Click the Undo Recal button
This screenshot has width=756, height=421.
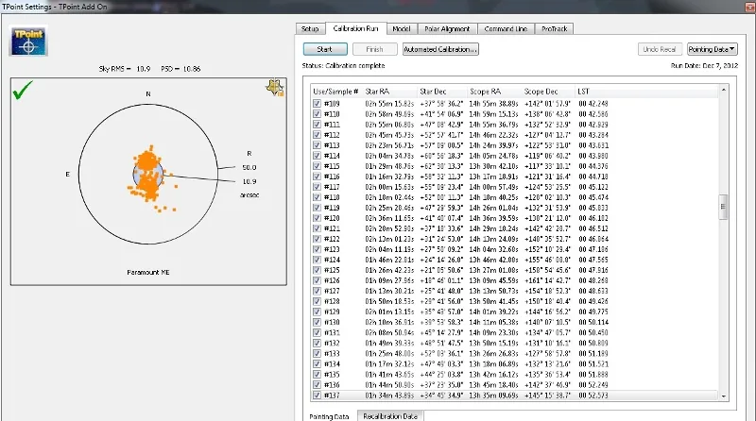(660, 49)
